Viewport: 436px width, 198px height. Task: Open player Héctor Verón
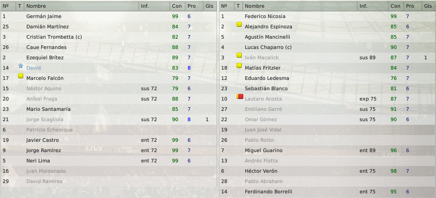(261, 171)
